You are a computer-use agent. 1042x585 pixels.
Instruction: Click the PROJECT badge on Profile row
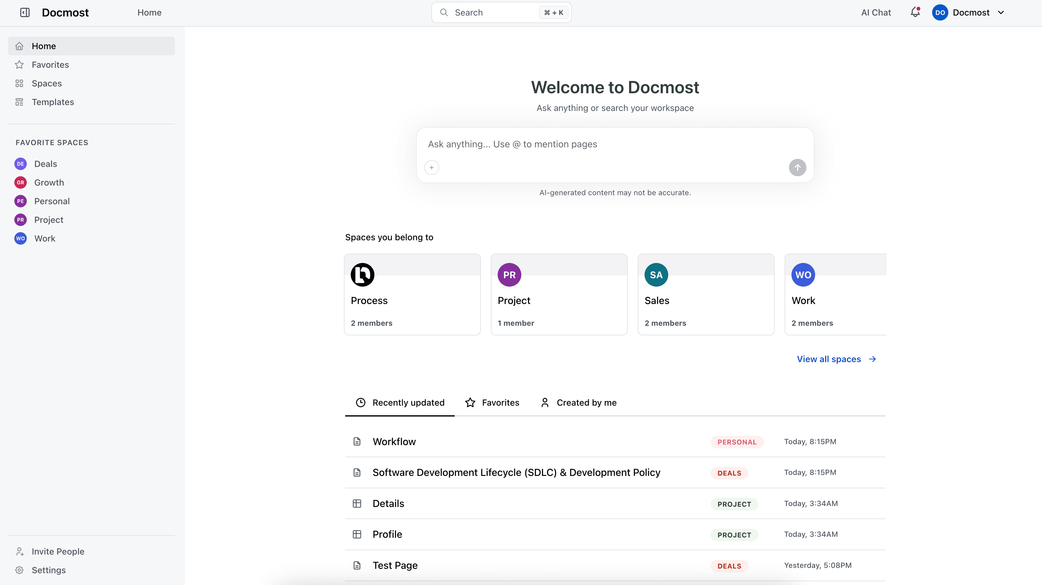point(734,535)
